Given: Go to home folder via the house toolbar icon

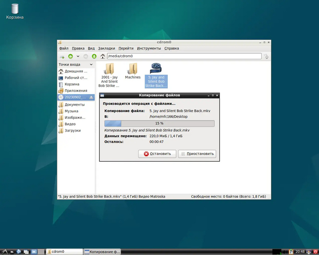Looking at the screenshot, I should coord(103,56).
